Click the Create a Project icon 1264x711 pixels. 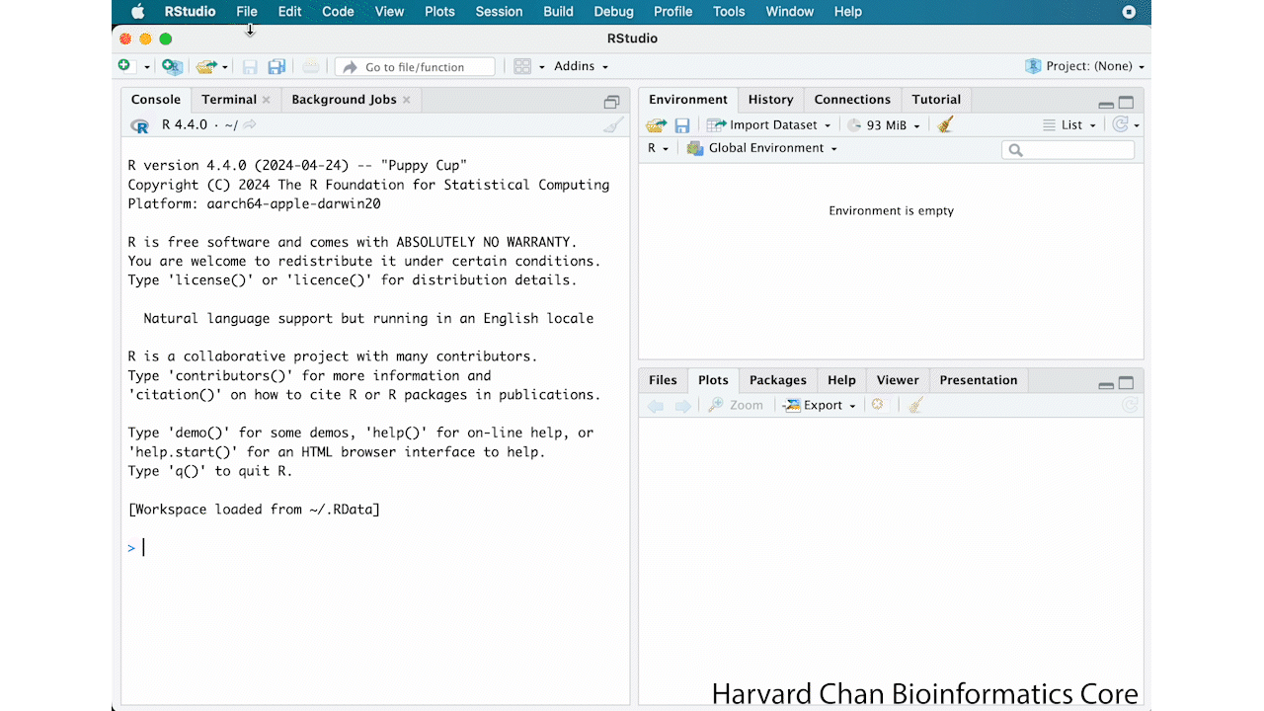tap(173, 66)
